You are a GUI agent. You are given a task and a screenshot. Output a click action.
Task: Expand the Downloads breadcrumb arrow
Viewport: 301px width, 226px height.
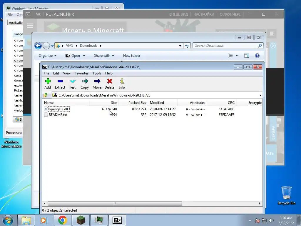click(x=101, y=46)
